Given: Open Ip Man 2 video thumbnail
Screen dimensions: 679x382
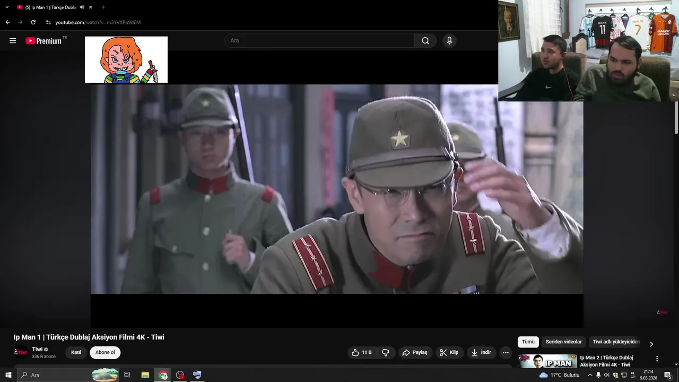Looking at the screenshot, I should [548, 361].
